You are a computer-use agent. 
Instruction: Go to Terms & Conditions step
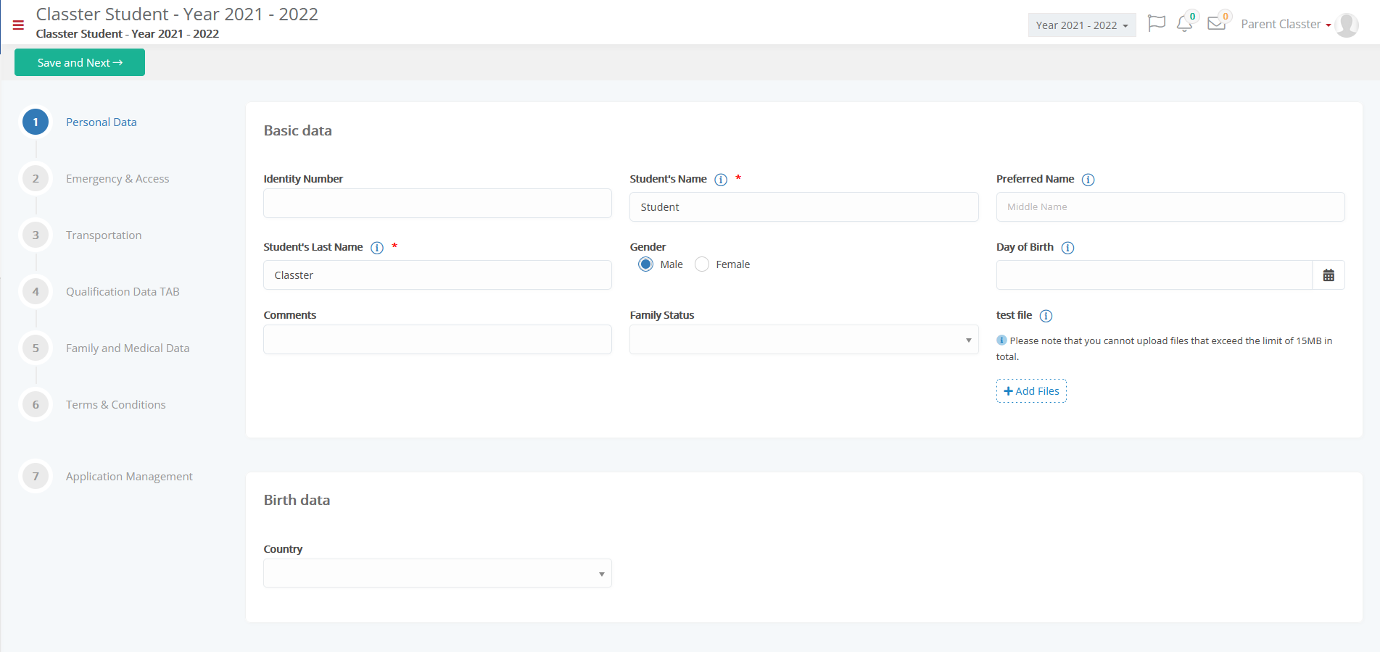(x=116, y=405)
